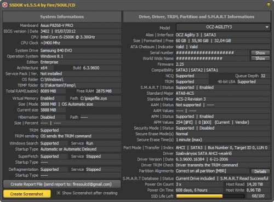Click SuperFetch Service Stopped value
Viewport: 274px width, 202px height.
[93, 157]
